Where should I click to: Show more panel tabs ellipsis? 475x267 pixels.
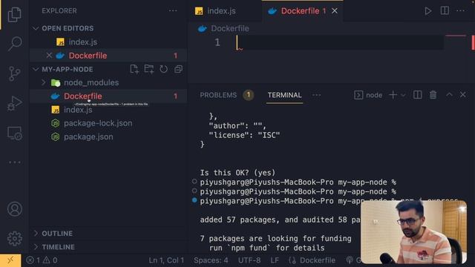pyautogui.click(x=316, y=95)
